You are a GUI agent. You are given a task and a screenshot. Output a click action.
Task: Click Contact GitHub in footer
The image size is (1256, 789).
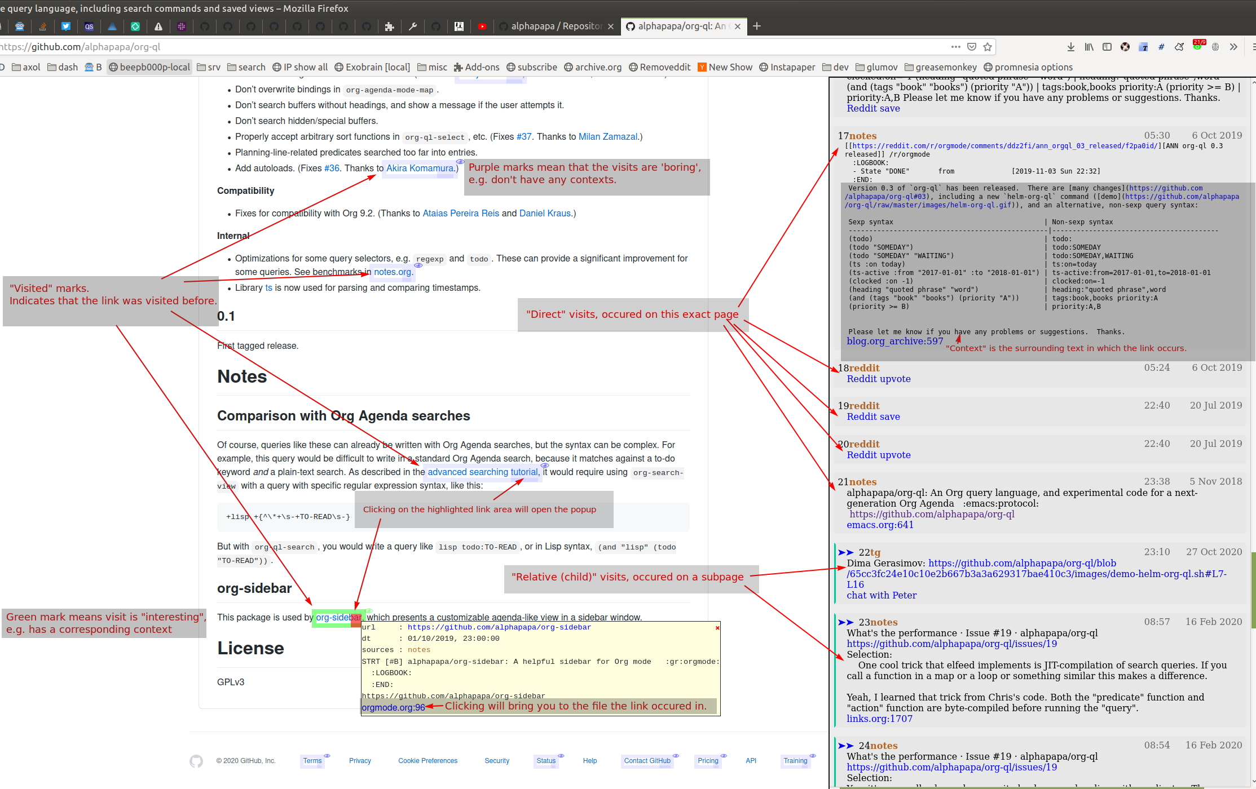pos(647,761)
